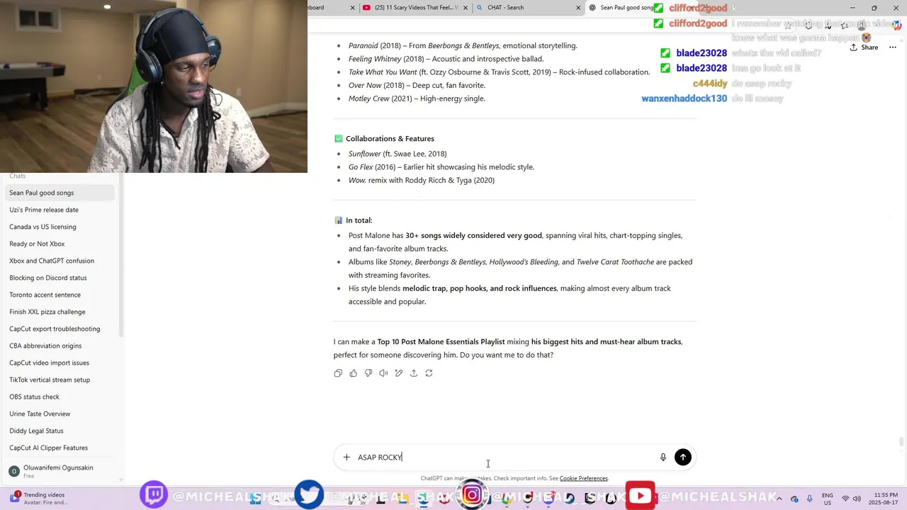Click the taskbar Wi-Fi icon
Image resolution: width=907 pixels, height=510 pixels.
coord(845,499)
